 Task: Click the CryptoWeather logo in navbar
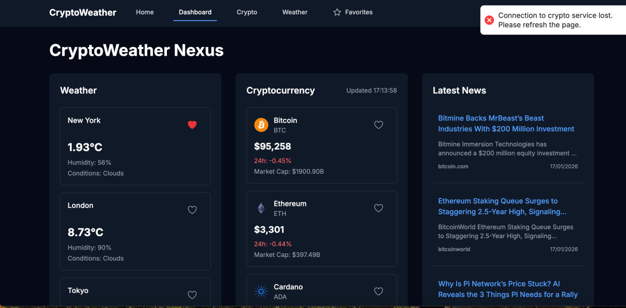[x=83, y=13]
